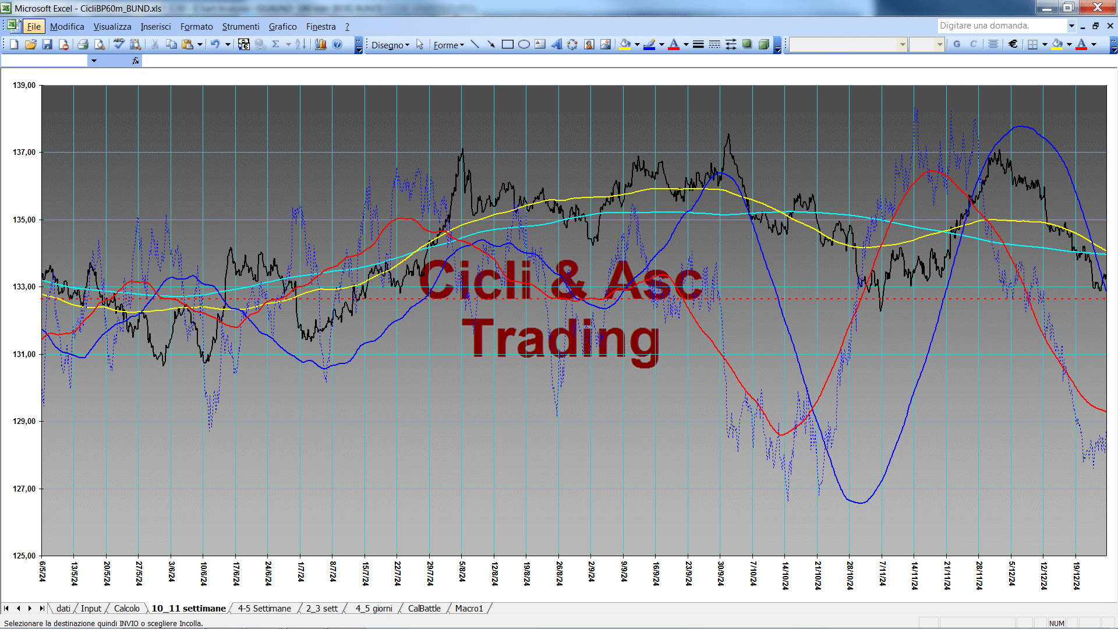
Task: Open the Modifica menu
Action: (x=67, y=26)
